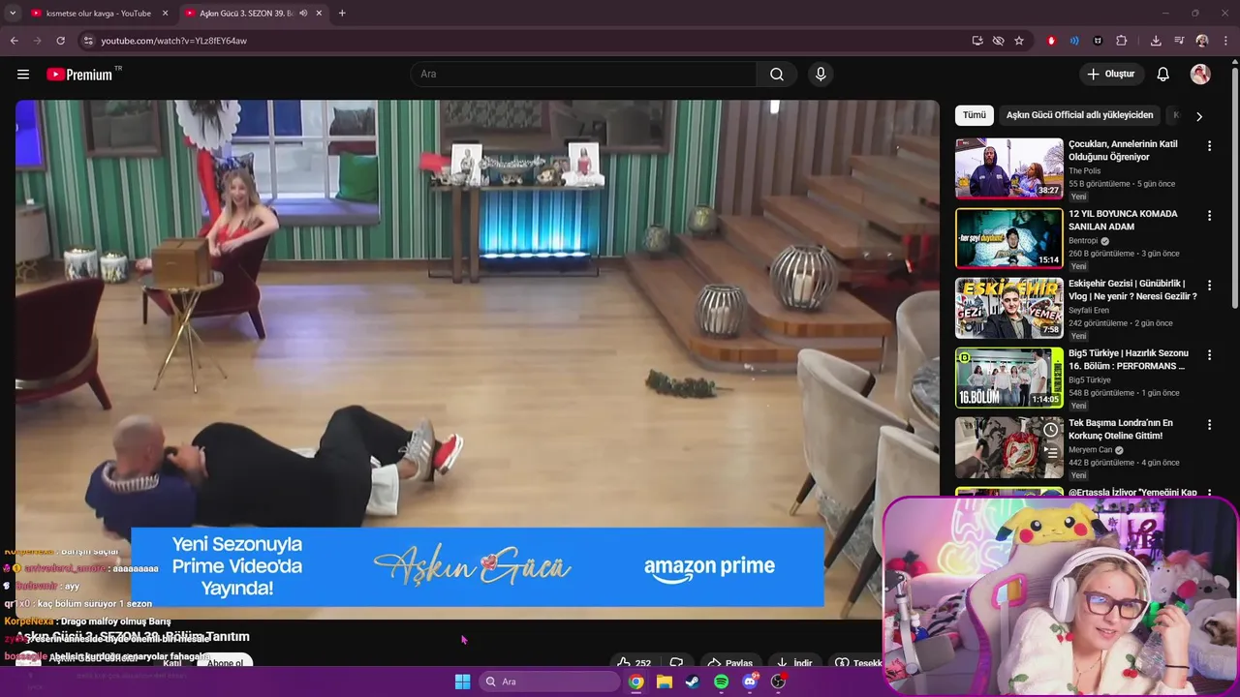Click the amazon prime banner ad
The width and height of the screenshot is (1240, 697).
478,567
